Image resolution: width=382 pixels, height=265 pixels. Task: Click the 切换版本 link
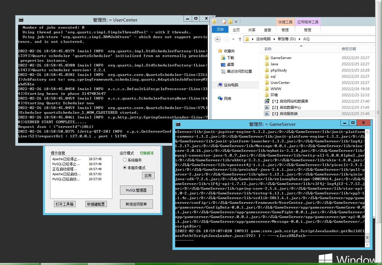pyautogui.click(x=147, y=153)
